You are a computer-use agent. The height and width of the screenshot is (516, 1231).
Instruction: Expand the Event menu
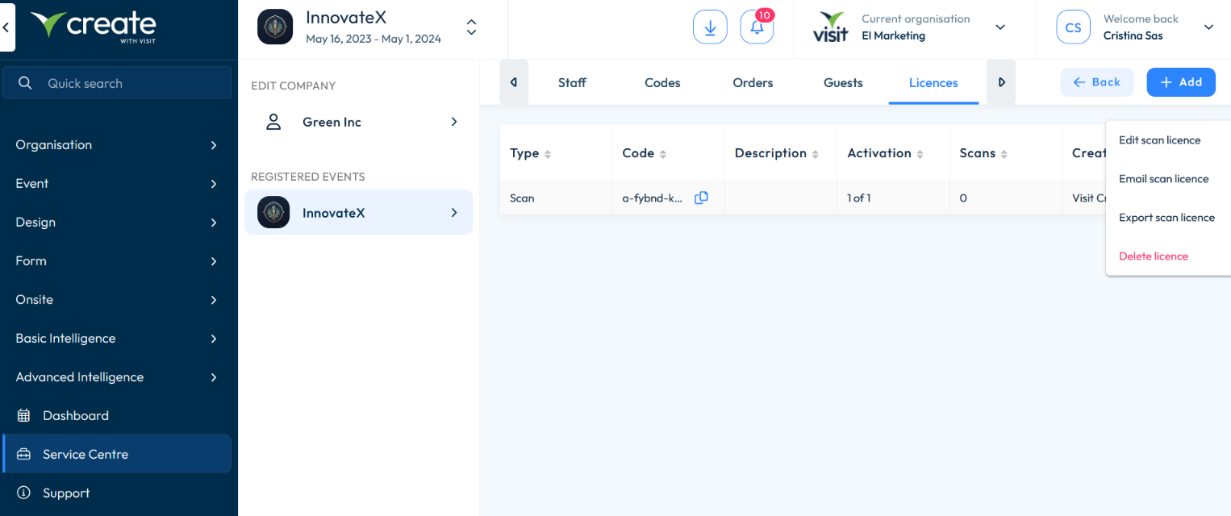point(117,184)
